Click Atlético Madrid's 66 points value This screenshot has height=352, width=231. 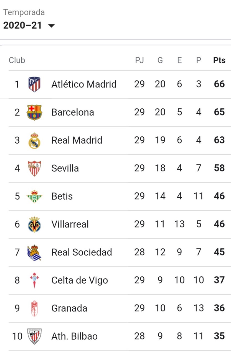(219, 84)
